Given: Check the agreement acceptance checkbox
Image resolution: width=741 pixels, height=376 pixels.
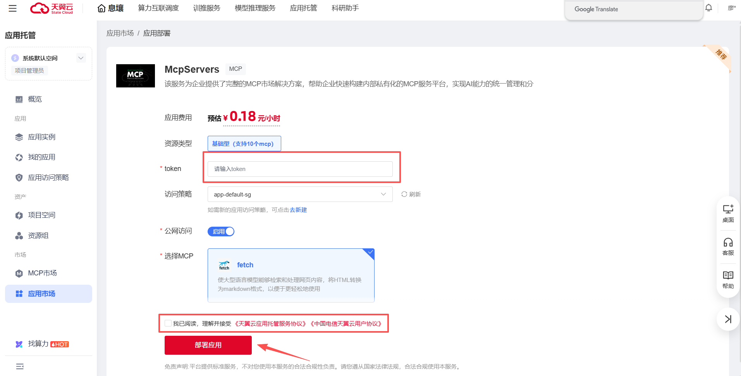Looking at the screenshot, I should [168, 323].
